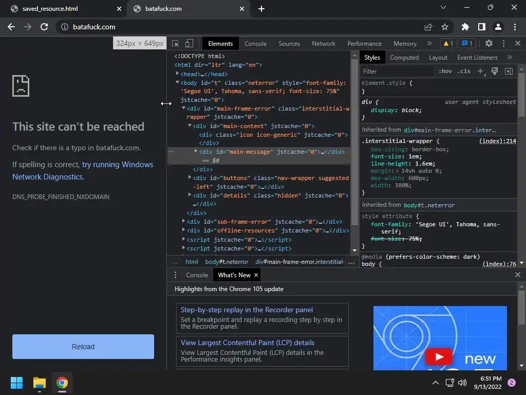
Task: Show more DevTools tabs chevron
Action: coord(429,43)
